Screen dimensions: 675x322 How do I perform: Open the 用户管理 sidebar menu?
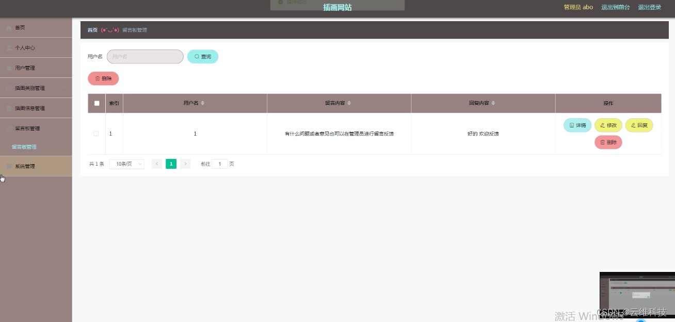(x=36, y=68)
